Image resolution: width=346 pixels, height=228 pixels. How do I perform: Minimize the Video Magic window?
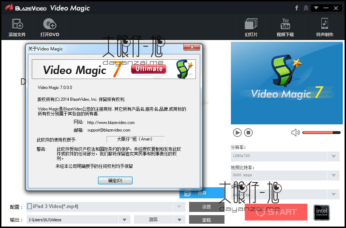click(x=326, y=8)
